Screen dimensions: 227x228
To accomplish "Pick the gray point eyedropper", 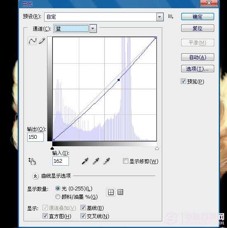I will click(96, 161).
